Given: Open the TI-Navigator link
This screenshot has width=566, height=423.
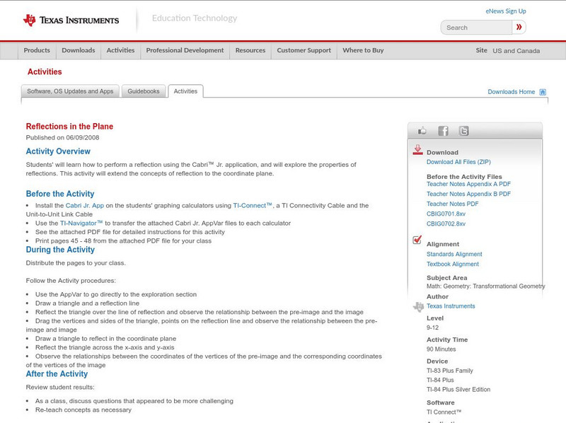Looking at the screenshot, I should pos(81,223).
